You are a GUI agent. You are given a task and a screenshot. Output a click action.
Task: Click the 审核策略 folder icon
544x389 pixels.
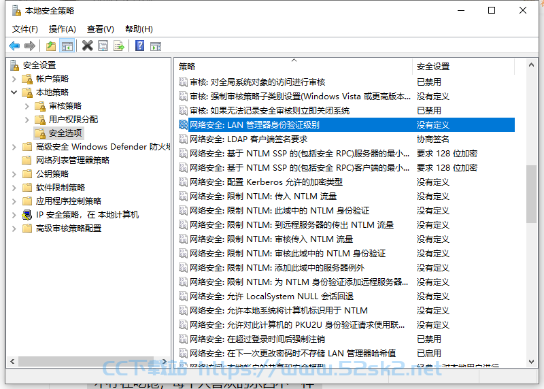click(x=40, y=106)
